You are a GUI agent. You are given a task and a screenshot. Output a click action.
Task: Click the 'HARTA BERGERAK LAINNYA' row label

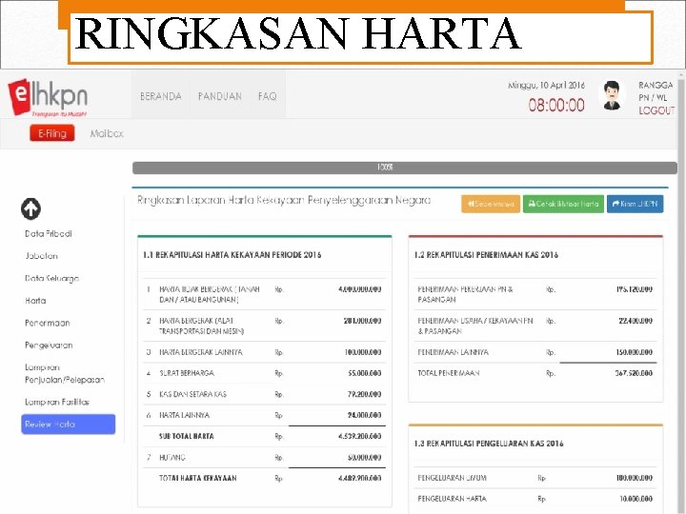pos(200,352)
